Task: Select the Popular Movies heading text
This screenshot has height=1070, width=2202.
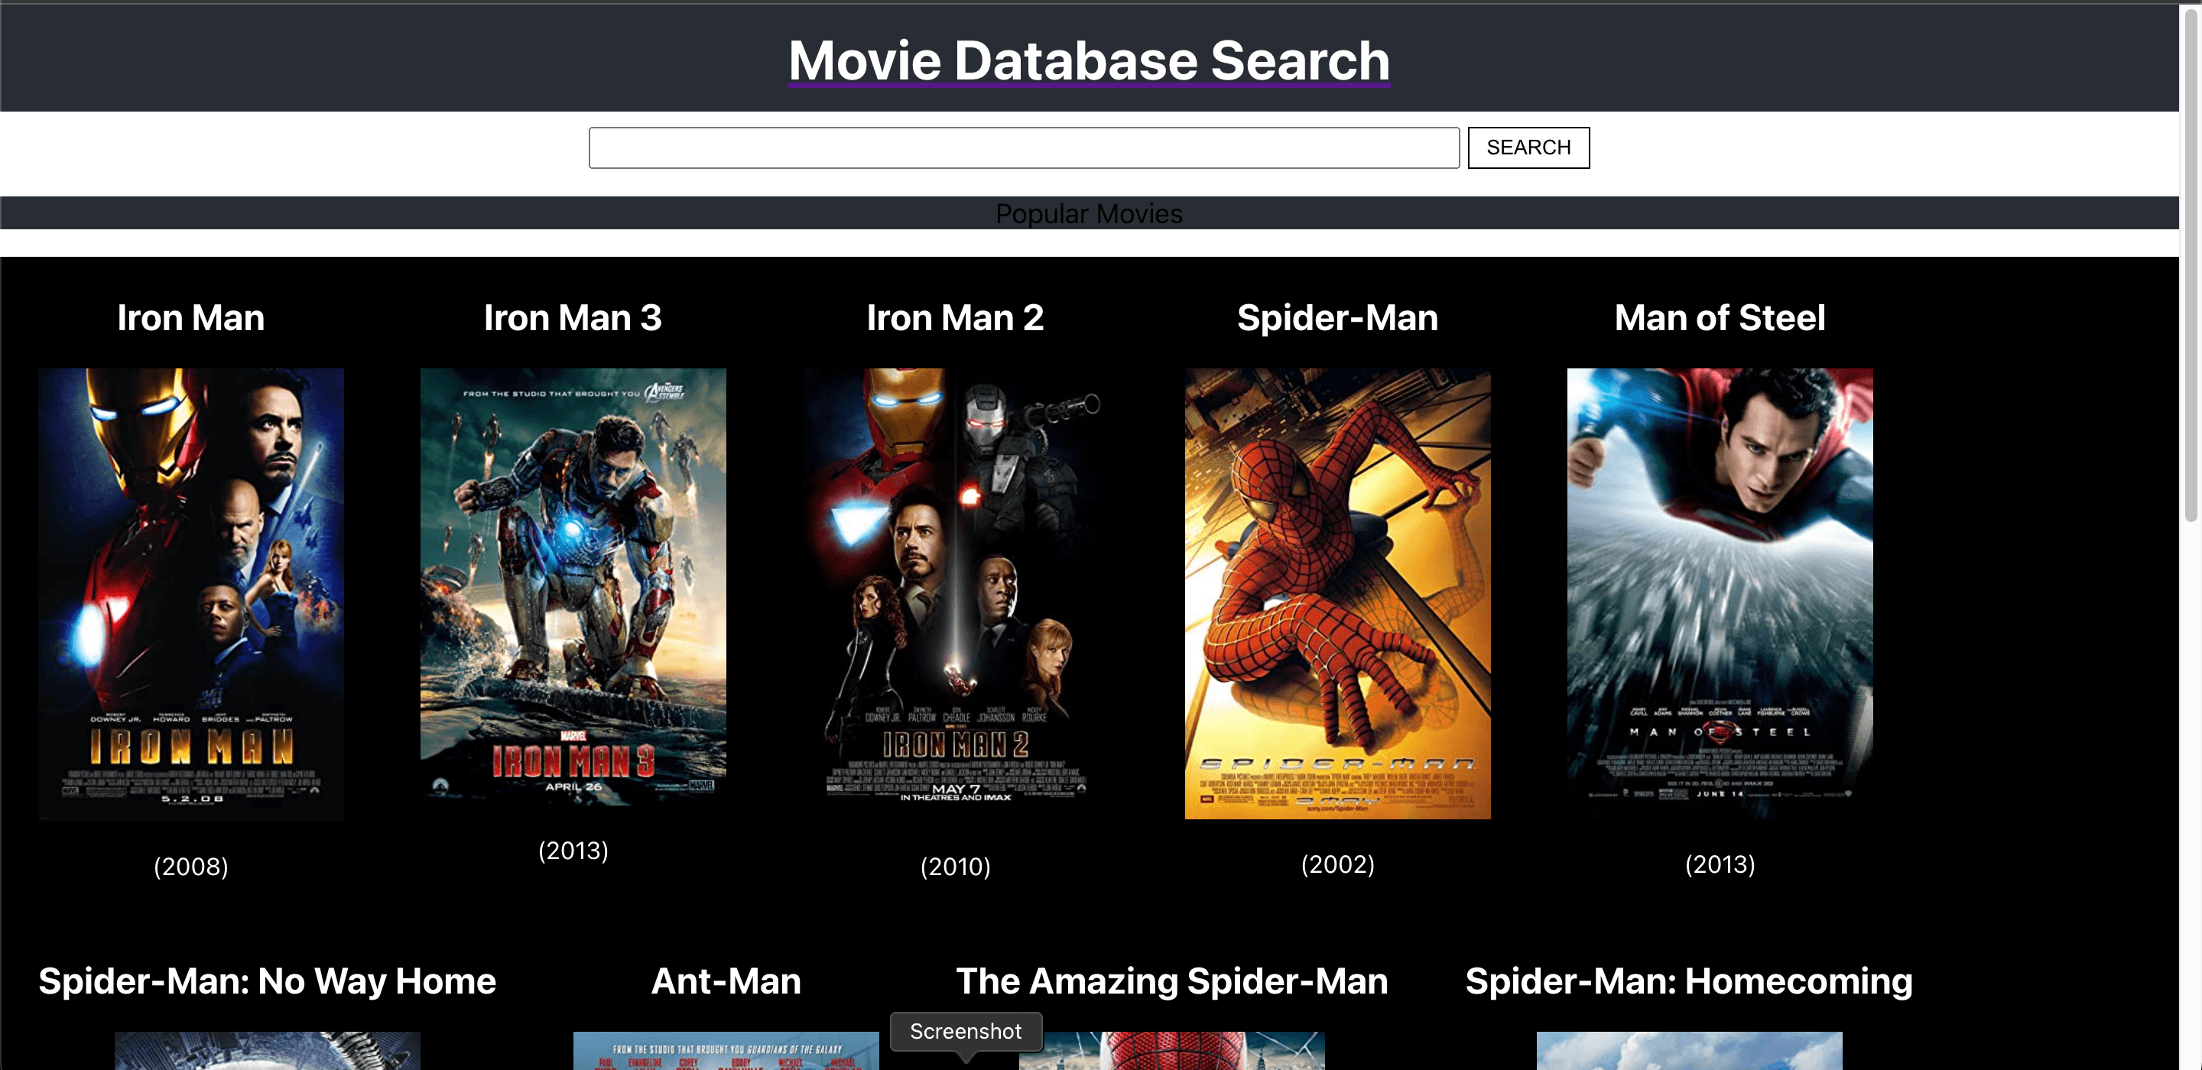Action: (1088, 214)
